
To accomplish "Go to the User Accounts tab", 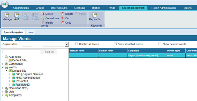I will [59, 8].
